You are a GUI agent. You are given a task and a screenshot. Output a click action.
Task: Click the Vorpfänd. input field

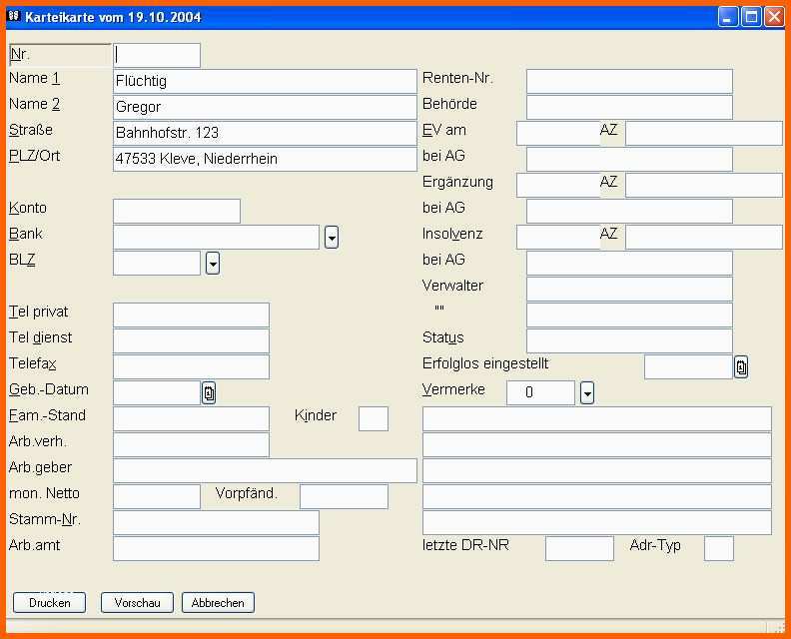click(x=344, y=497)
